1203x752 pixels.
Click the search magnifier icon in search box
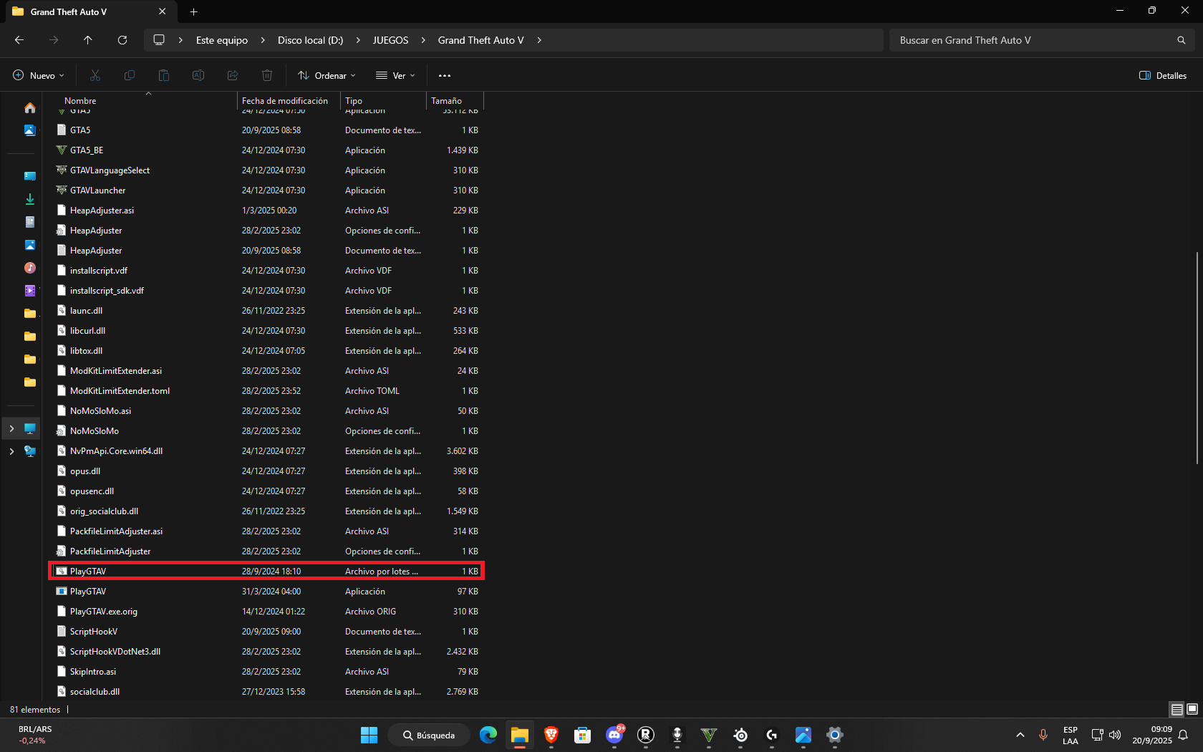click(x=1181, y=40)
